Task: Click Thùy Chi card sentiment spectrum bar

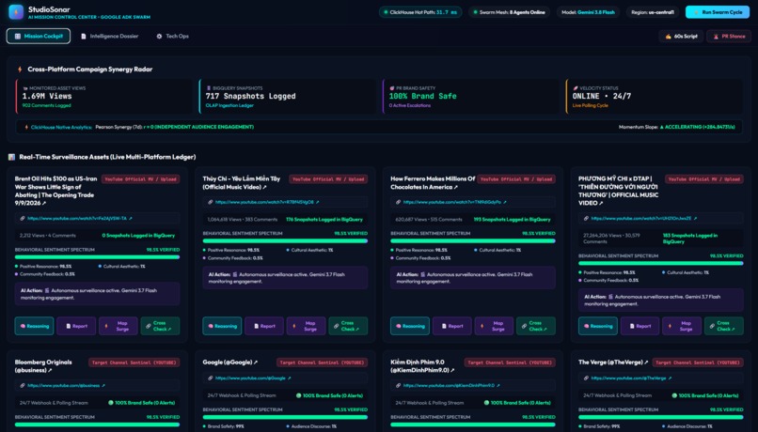Action: [285, 240]
